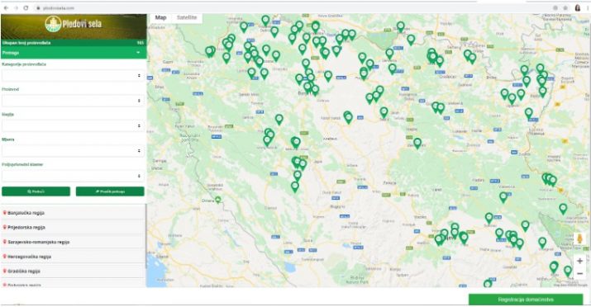The height and width of the screenshot is (307, 591).
Task: Open the Poljoprivredni klaster dropdown
Action: click(x=73, y=176)
